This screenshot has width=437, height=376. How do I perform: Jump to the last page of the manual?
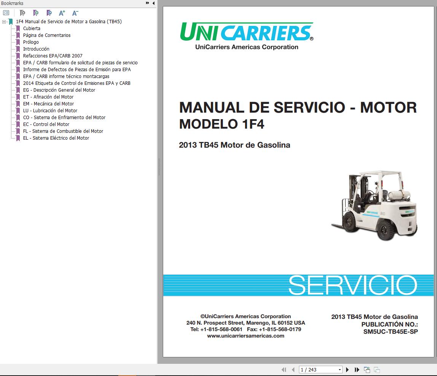pyautogui.click(x=356, y=369)
